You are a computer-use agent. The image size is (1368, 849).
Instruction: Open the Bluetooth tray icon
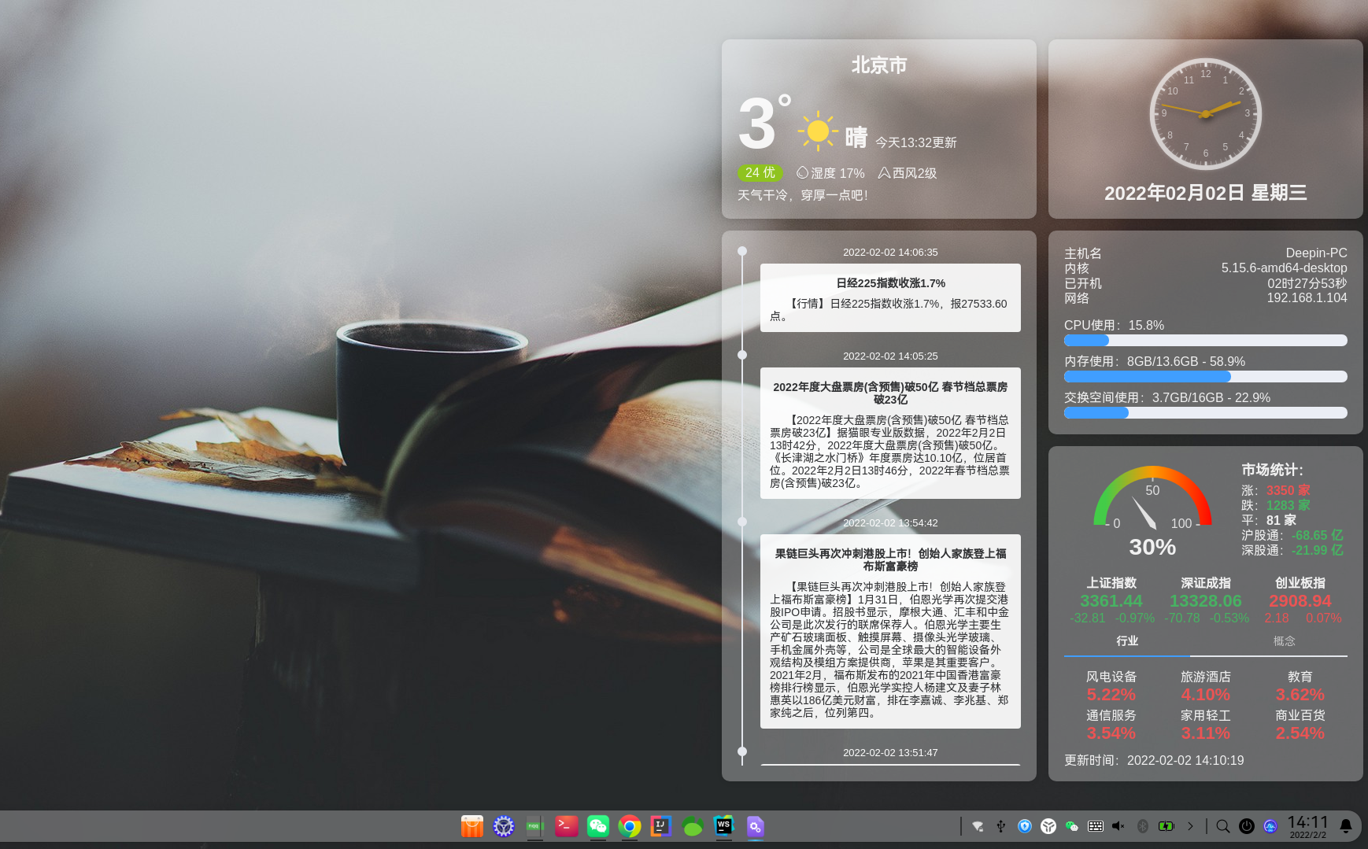[1143, 826]
